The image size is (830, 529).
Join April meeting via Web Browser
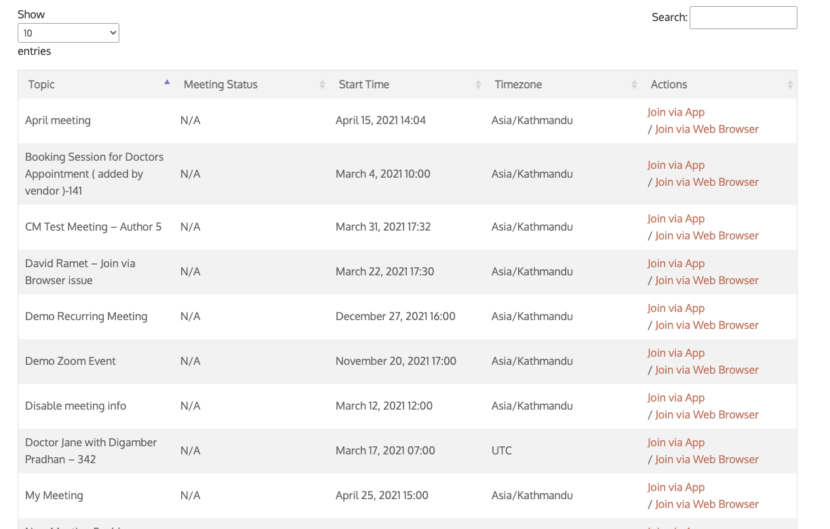coord(707,130)
